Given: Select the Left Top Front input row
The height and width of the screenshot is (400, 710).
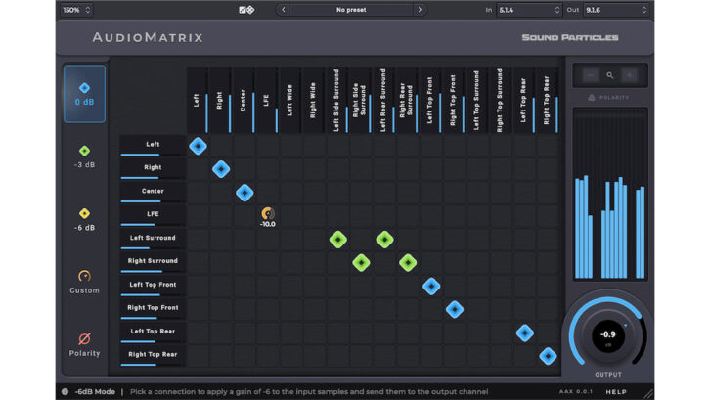Looking at the screenshot, I should (153, 285).
